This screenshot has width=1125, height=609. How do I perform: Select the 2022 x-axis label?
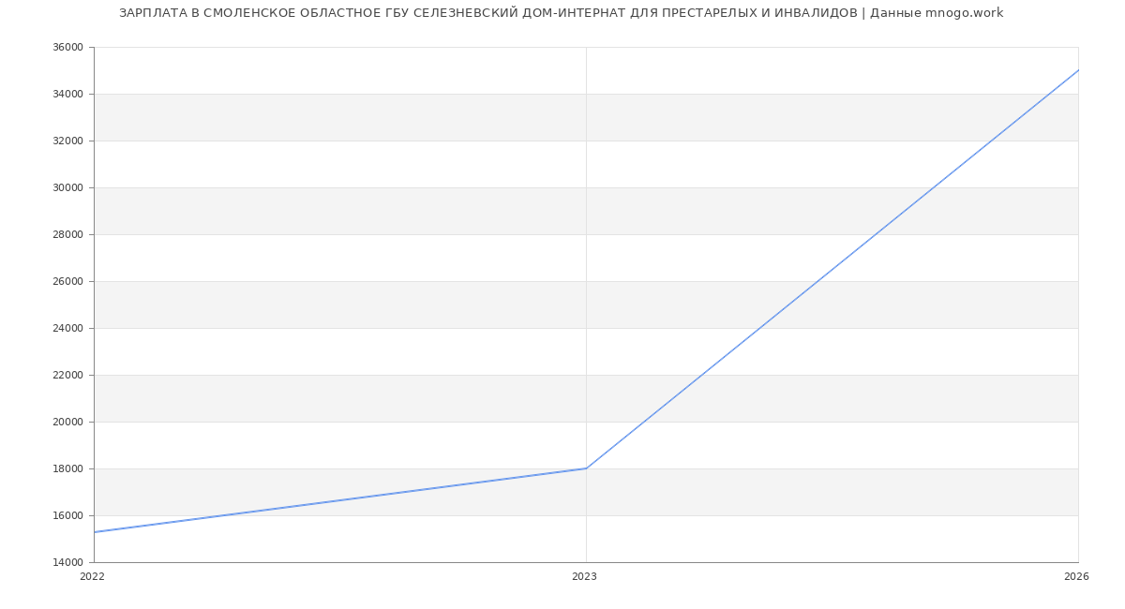(x=93, y=577)
